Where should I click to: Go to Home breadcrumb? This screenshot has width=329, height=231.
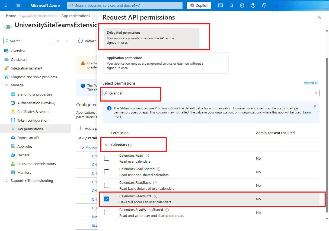point(11,16)
